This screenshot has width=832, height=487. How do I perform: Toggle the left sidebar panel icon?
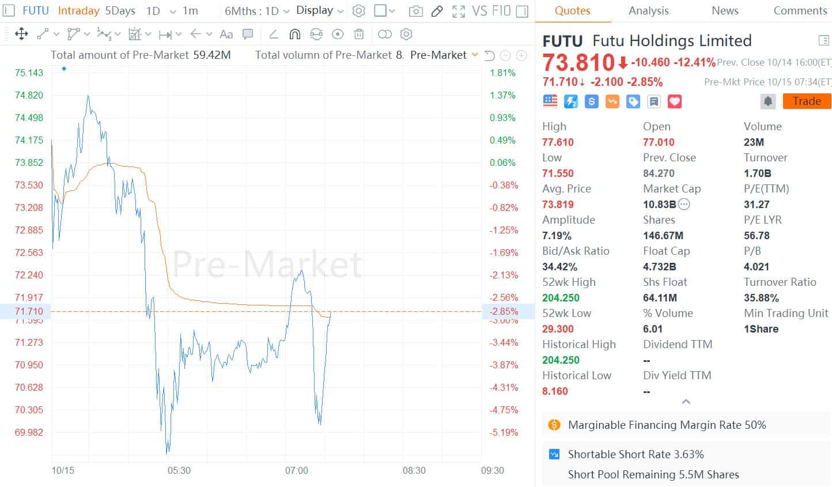(9, 11)
